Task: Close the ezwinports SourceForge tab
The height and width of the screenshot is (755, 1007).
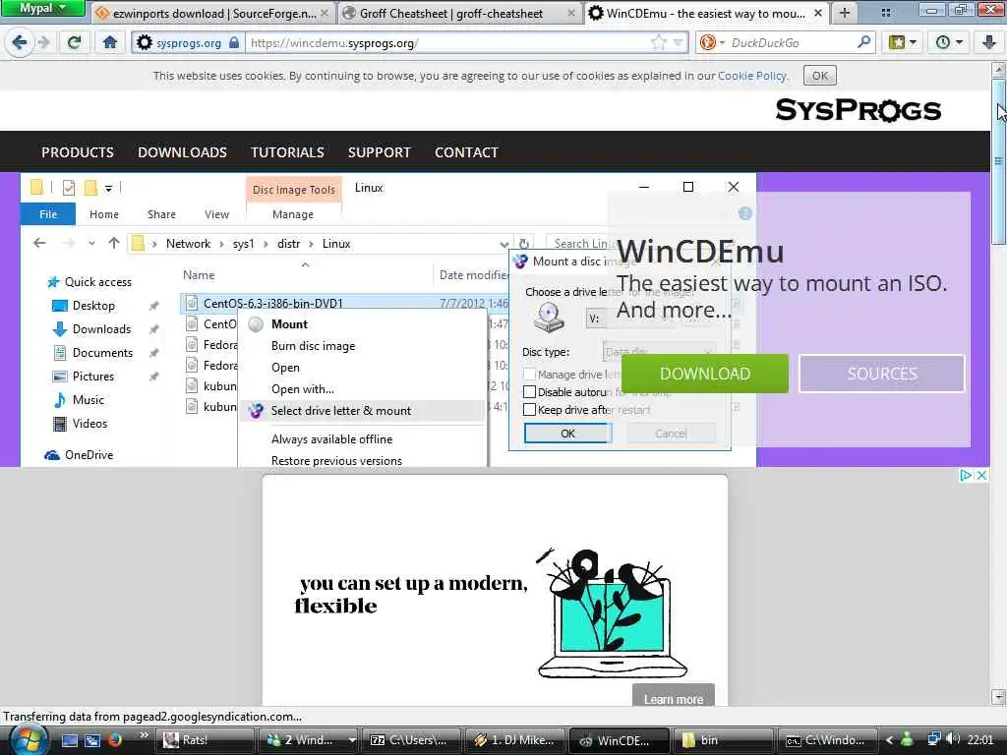Action: [x=325, y=13]
